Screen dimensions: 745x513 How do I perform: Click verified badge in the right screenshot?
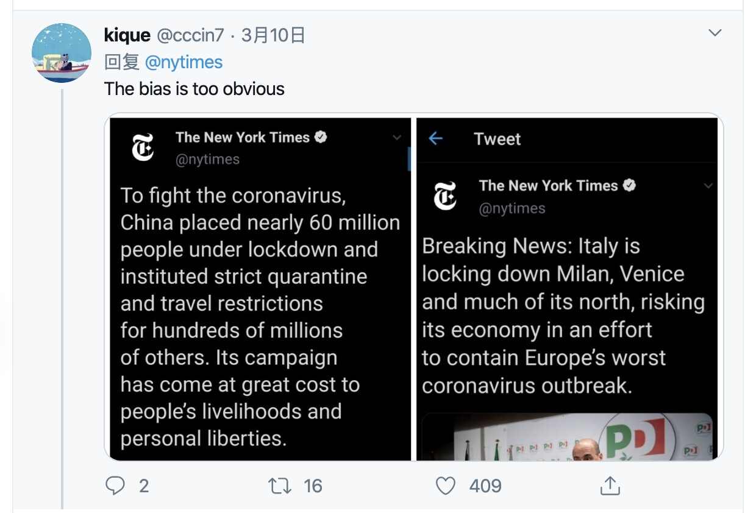[629, 185]
